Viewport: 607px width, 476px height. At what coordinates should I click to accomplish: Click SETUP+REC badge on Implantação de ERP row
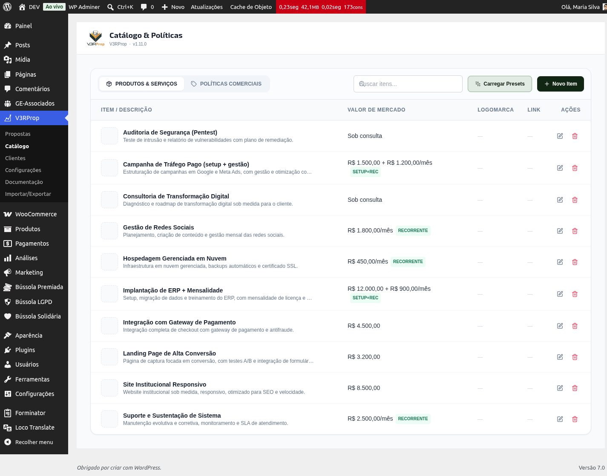[365, 298]
